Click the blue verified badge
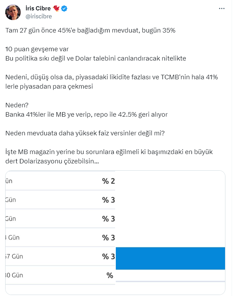The height and width of the screenshot is (296, 233). 64,9
